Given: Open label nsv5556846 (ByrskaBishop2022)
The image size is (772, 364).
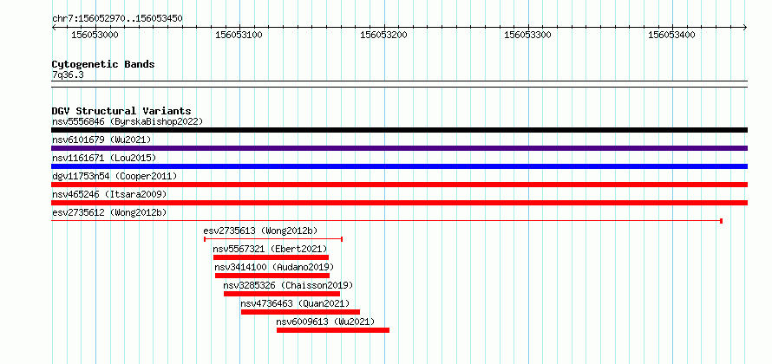Looking at the screenshot, I should [128, 121].
